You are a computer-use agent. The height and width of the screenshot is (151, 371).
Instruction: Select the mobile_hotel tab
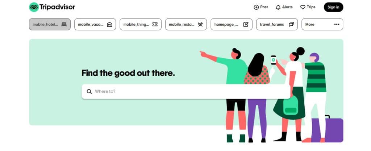click(50, 24)
